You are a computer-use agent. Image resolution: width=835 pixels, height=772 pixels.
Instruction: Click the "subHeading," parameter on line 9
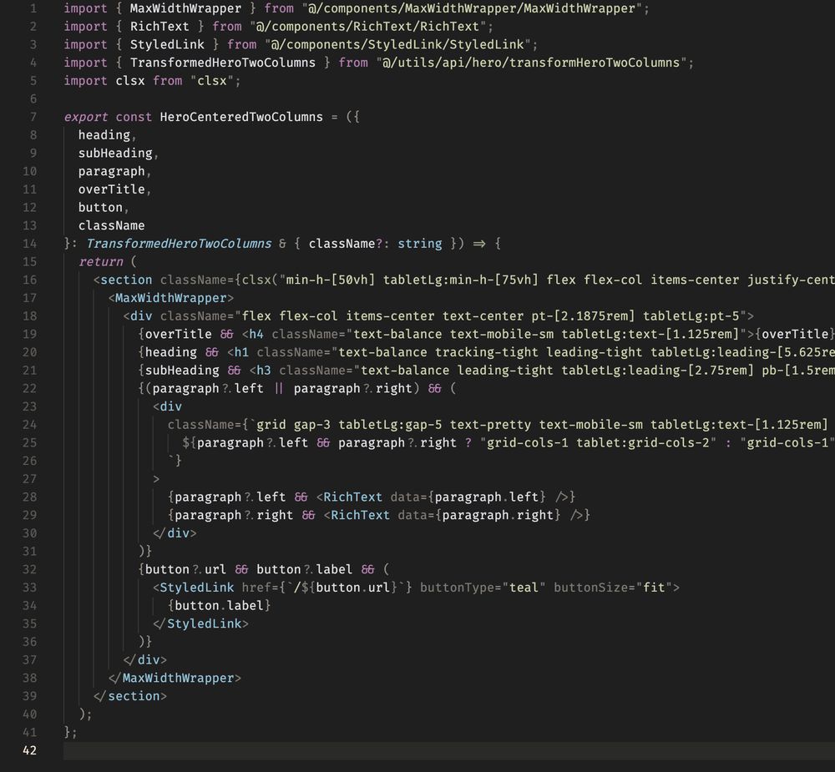tap(119, 154)
